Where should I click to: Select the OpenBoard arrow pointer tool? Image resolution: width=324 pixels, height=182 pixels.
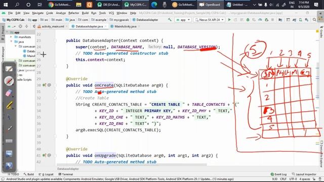tap(9, 117)
